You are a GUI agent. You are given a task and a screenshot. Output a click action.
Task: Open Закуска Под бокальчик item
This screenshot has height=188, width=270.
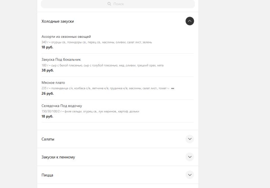tap(61, 59)
